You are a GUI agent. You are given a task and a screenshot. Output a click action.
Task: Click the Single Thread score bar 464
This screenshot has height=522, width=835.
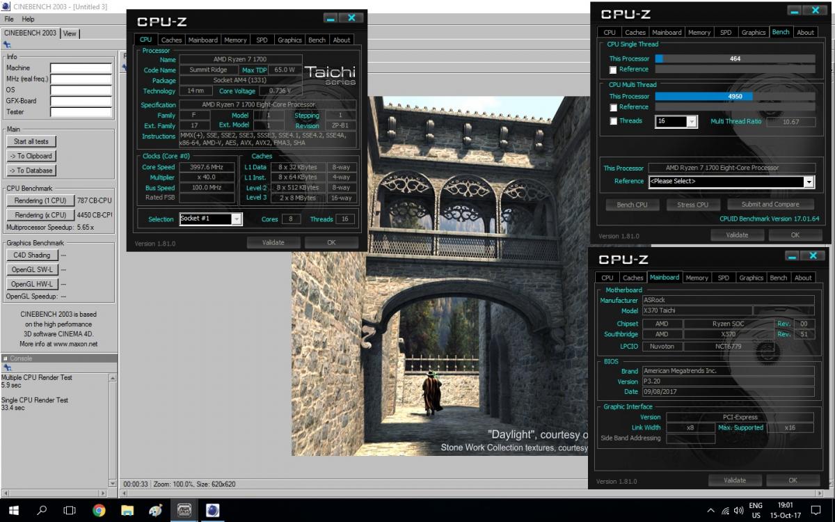735,59
